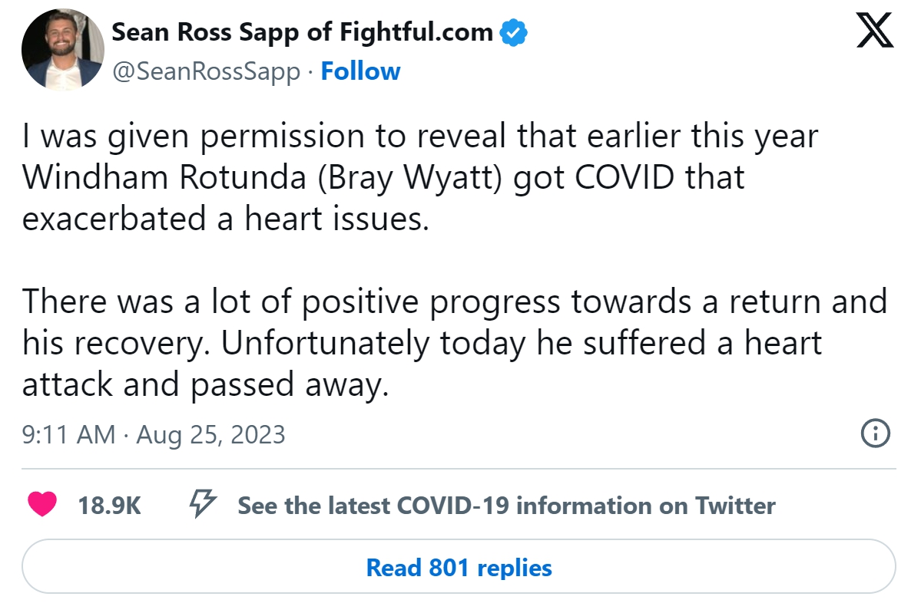The width and height of the screenshot is (921, 613).
Task: Click the X logo icon
Action: 875,32
